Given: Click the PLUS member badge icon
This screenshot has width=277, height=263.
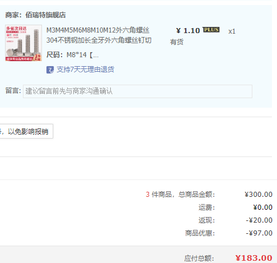Looking at the screenshot, I should [x=211, y=30].
